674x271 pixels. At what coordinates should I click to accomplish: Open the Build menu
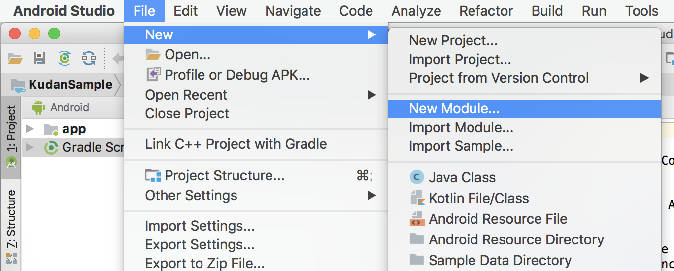click(547, 11)
